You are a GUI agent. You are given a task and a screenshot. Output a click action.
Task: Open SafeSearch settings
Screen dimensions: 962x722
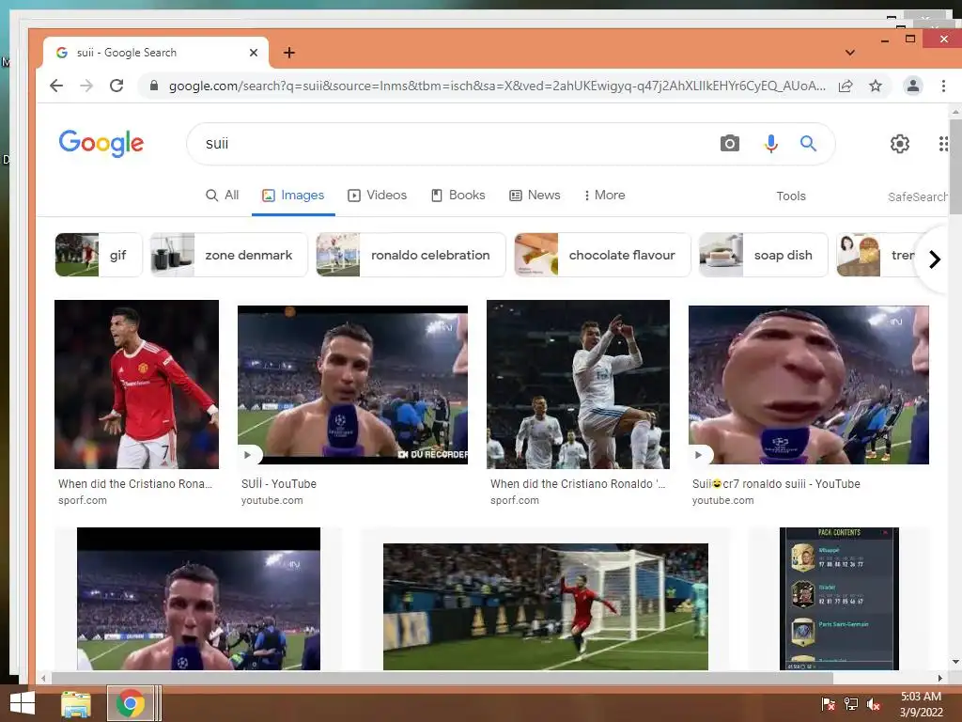coord(917,196)
